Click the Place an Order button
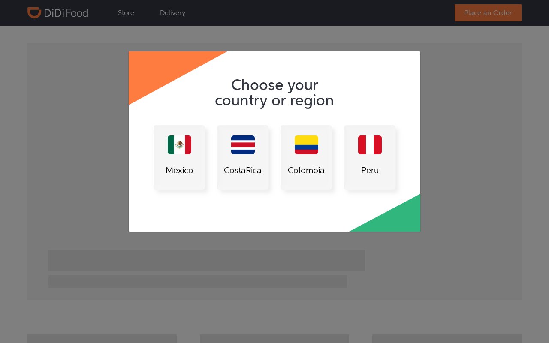 point(488,13)
